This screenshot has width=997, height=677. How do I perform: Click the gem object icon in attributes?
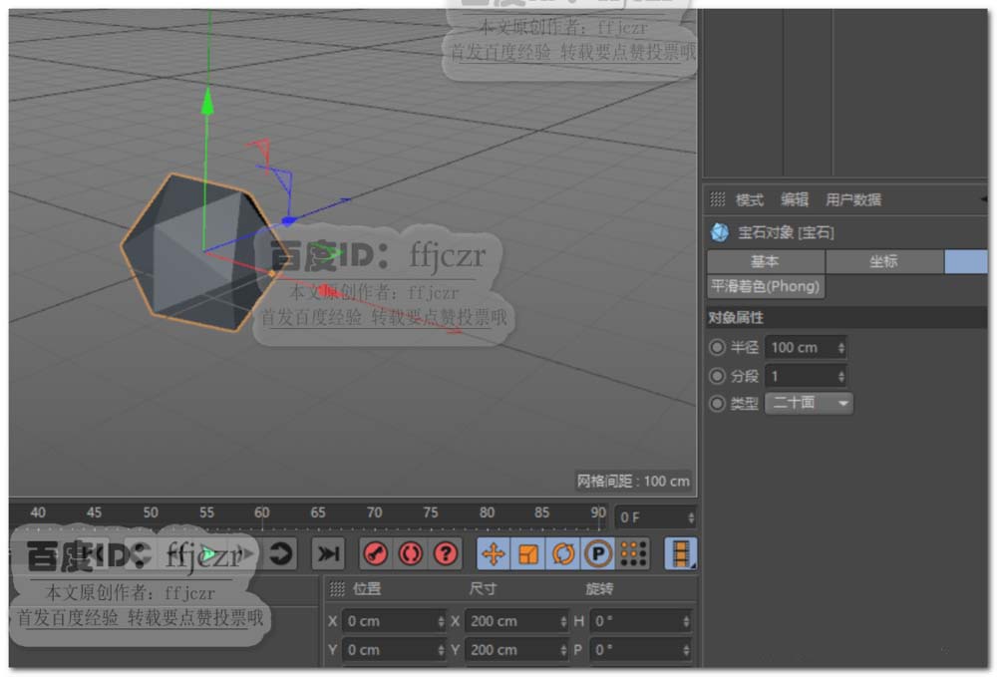pyautogui.click(x=720, y=232)
